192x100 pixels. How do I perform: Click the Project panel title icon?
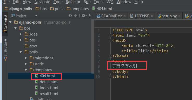(13, 16)
